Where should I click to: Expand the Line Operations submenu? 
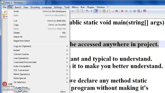click(38, 58)
